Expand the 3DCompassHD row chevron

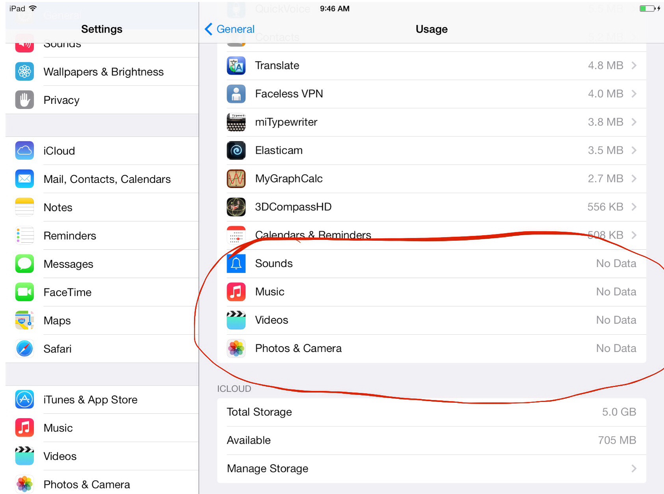pos(634,207)
